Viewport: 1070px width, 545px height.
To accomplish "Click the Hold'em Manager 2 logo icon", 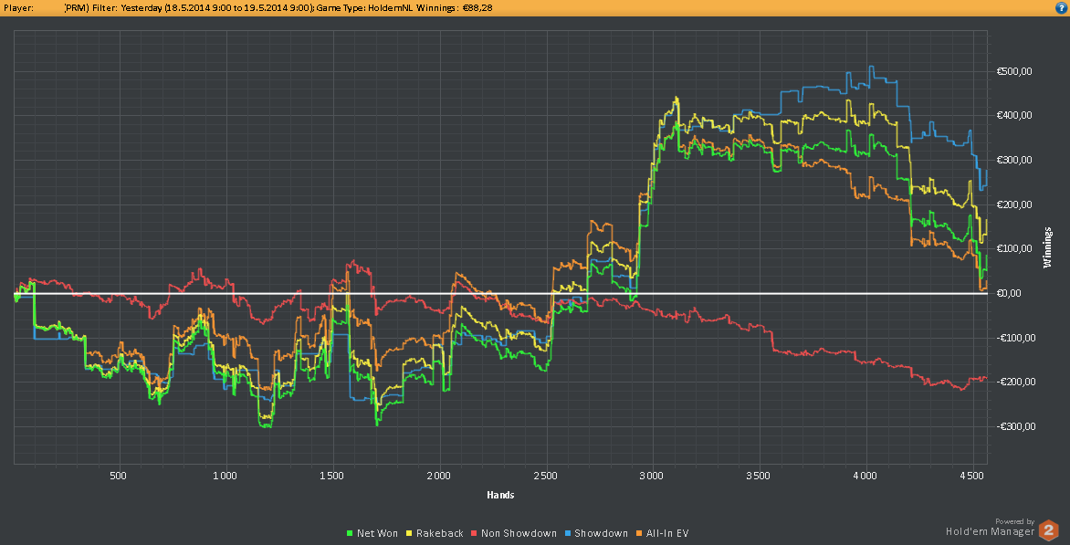I will [1049, 529].
